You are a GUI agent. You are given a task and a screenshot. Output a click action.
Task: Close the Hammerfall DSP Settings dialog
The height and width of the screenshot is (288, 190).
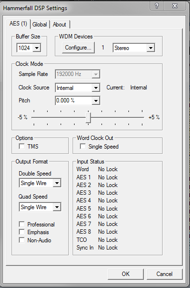click(x=175, y=6)
